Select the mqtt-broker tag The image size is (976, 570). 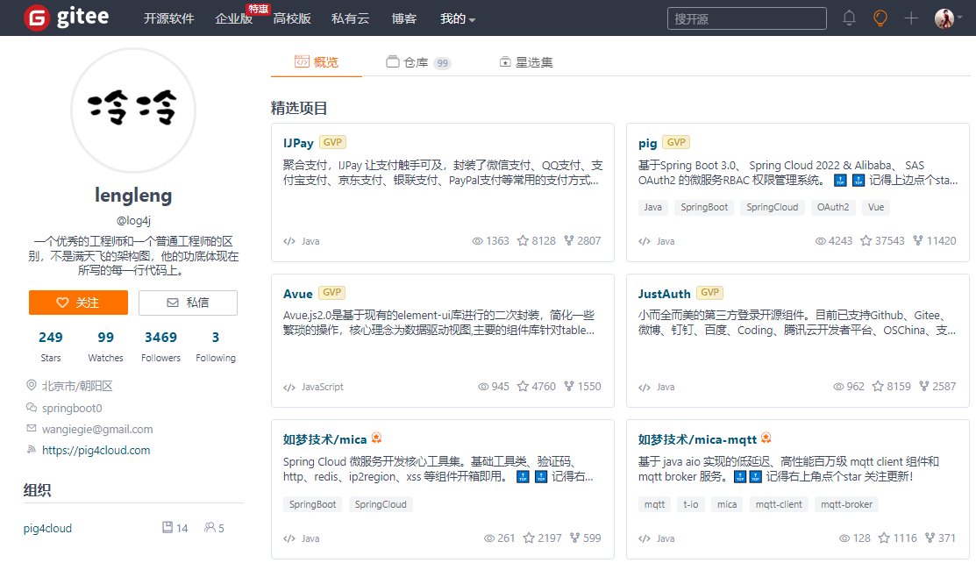click(846, 504)
